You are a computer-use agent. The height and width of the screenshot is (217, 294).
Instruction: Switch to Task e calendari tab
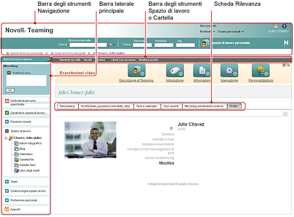pyautogui.click(x=147, y=106)
